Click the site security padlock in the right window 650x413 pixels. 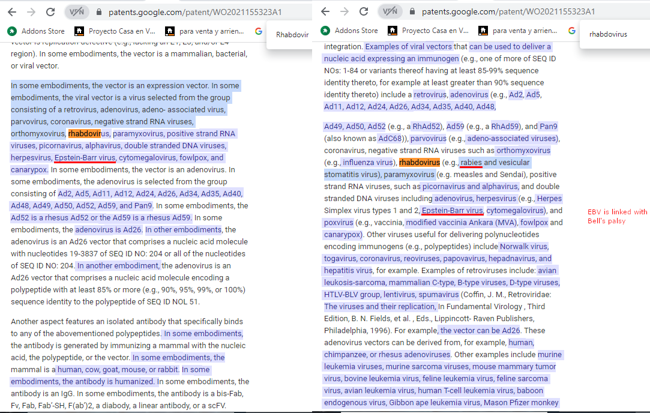tap(412, 11)
